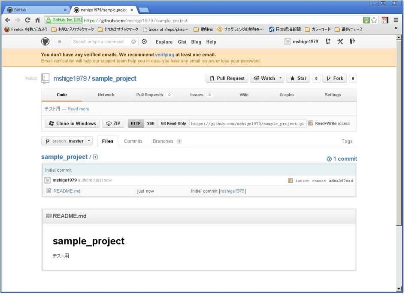Open the Issues tab
The image size is (406, 295).
[x=202, y=95]
